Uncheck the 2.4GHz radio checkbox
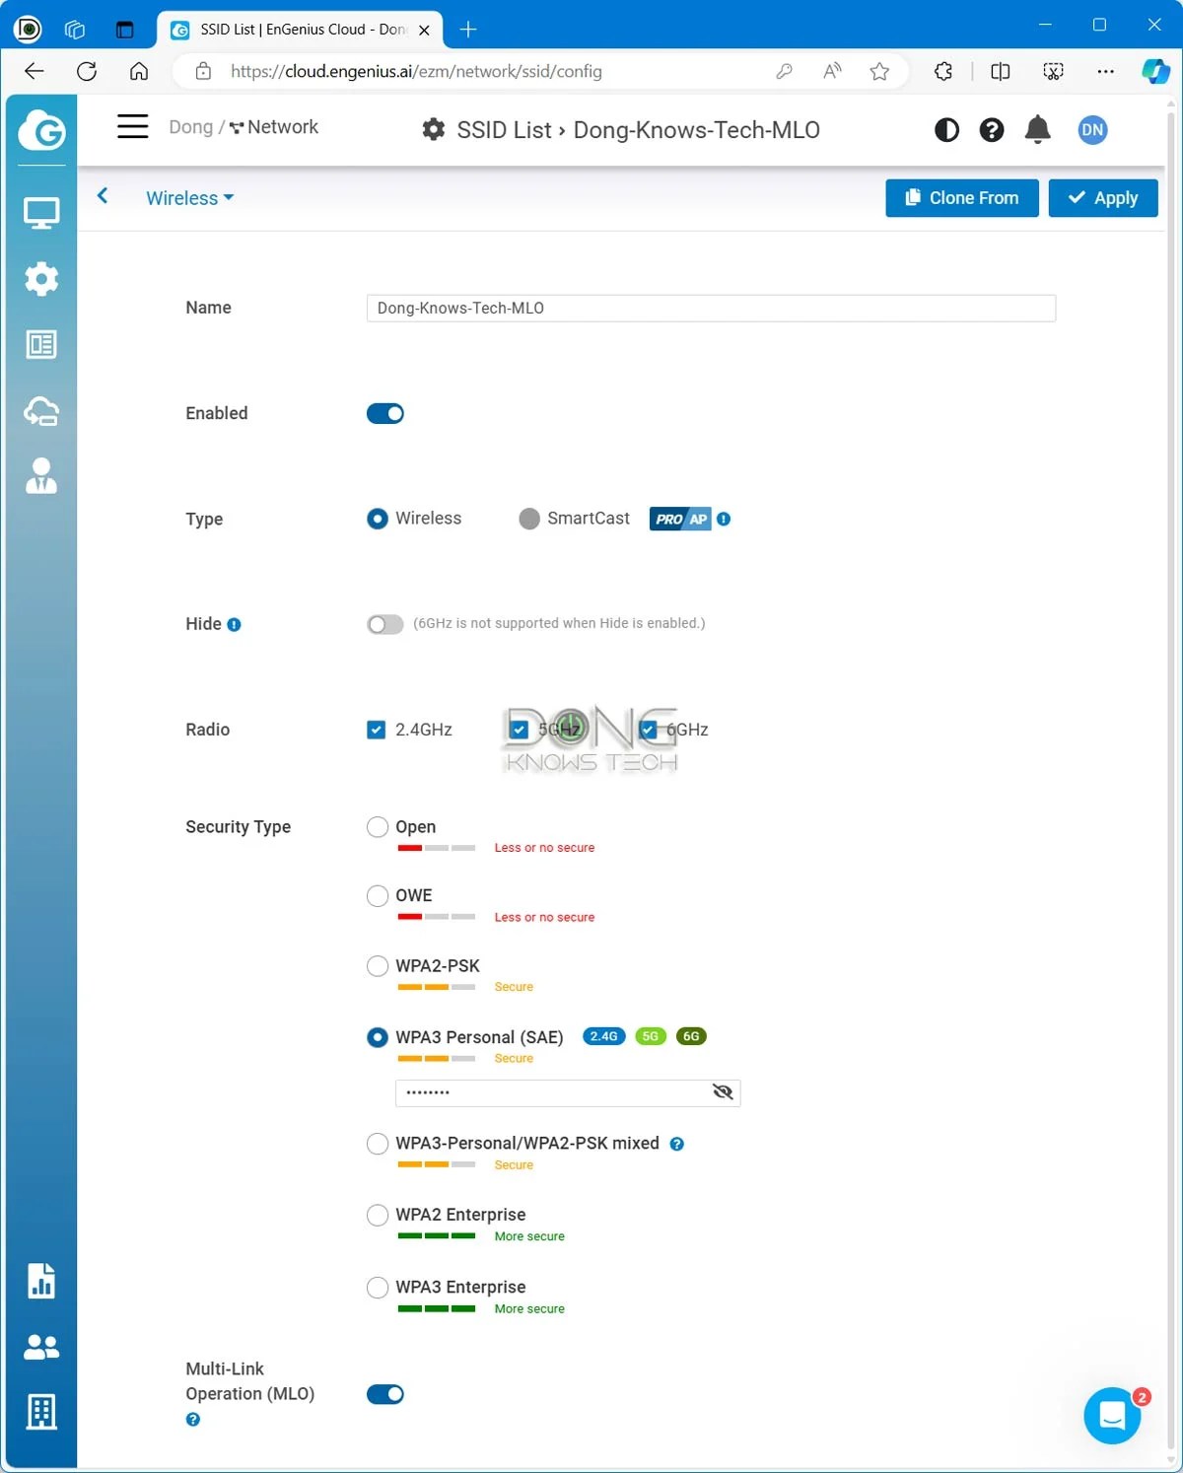1183x1473 pixels. coord(376,731)
